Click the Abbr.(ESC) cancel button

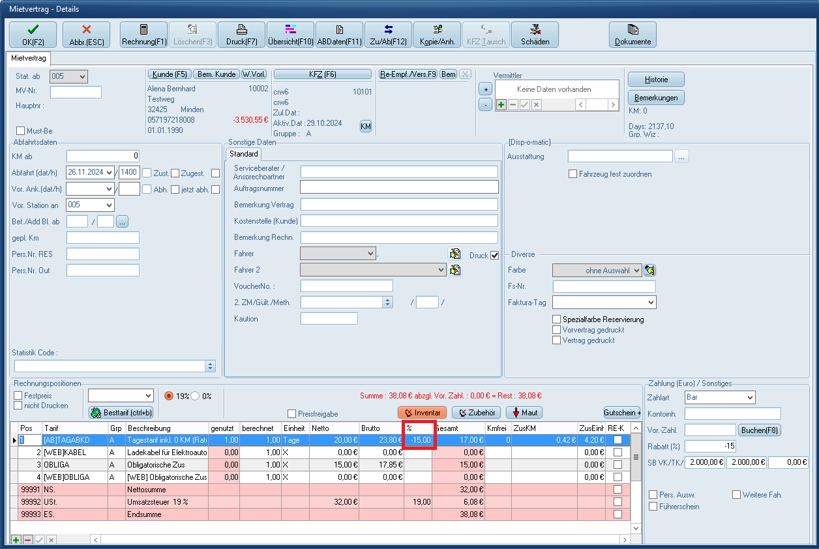86,35
